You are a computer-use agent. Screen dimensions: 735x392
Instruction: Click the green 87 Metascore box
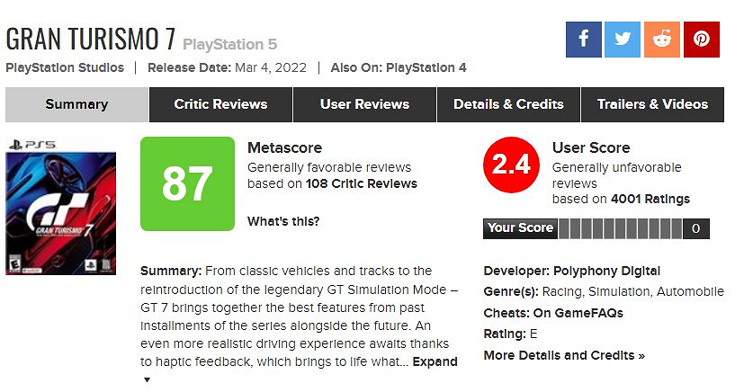[185, 183]
